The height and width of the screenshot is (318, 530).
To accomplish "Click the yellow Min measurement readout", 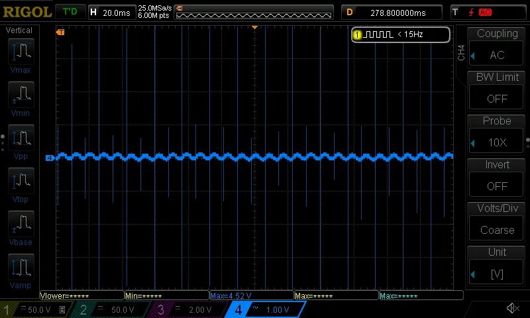I will click(x=167, y=295).
